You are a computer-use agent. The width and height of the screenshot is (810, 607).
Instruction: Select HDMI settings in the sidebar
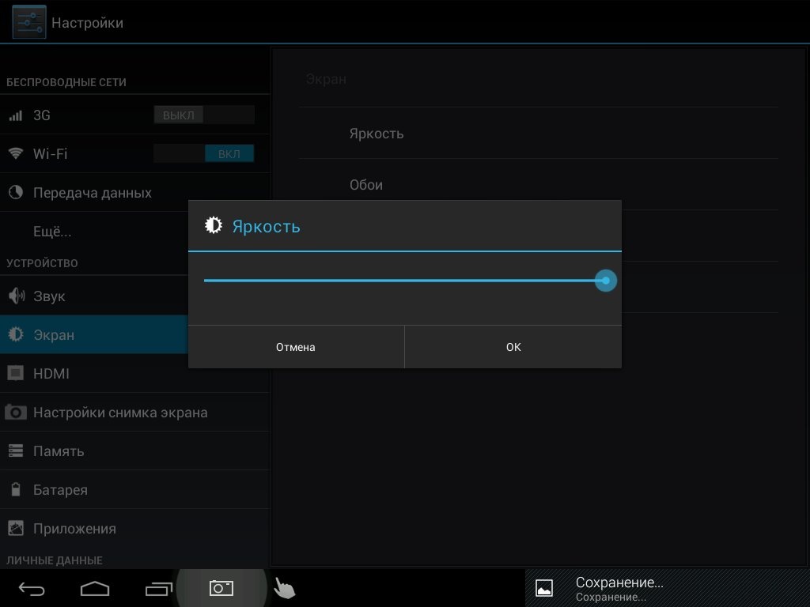[51, 374]
